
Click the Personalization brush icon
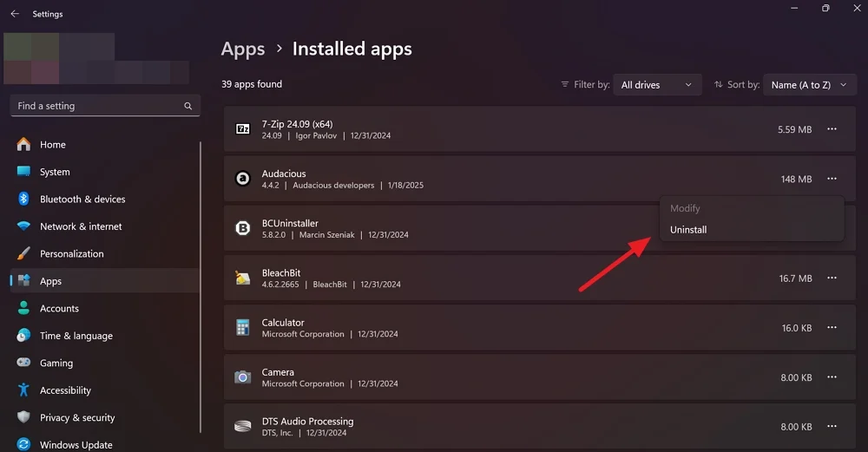[23, 253]
